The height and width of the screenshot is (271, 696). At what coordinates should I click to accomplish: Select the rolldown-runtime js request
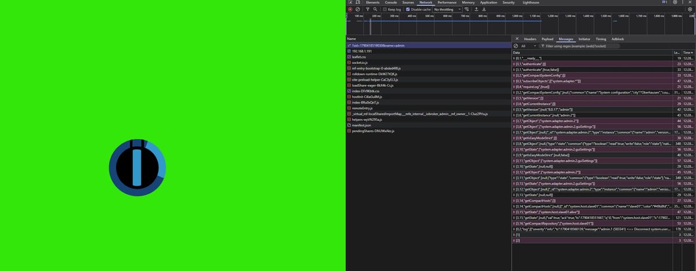[429, 74]
